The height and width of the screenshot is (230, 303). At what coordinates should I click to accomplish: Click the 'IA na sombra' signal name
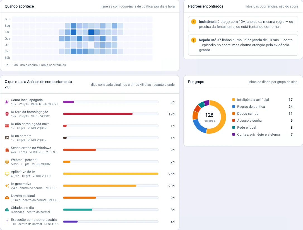21,136
